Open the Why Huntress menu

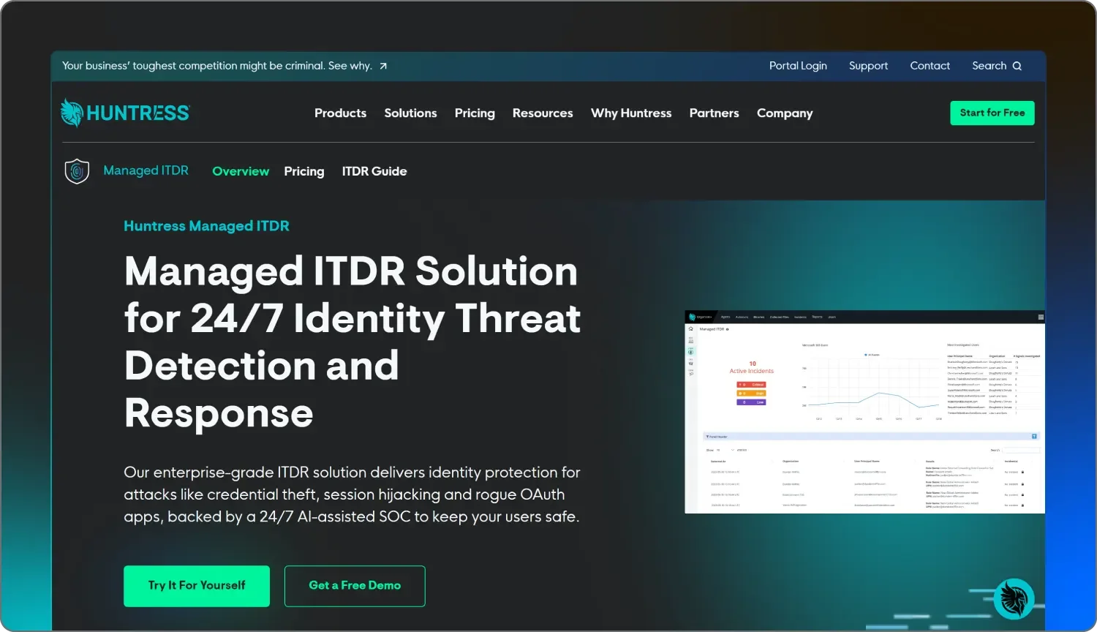pos(631,113)
